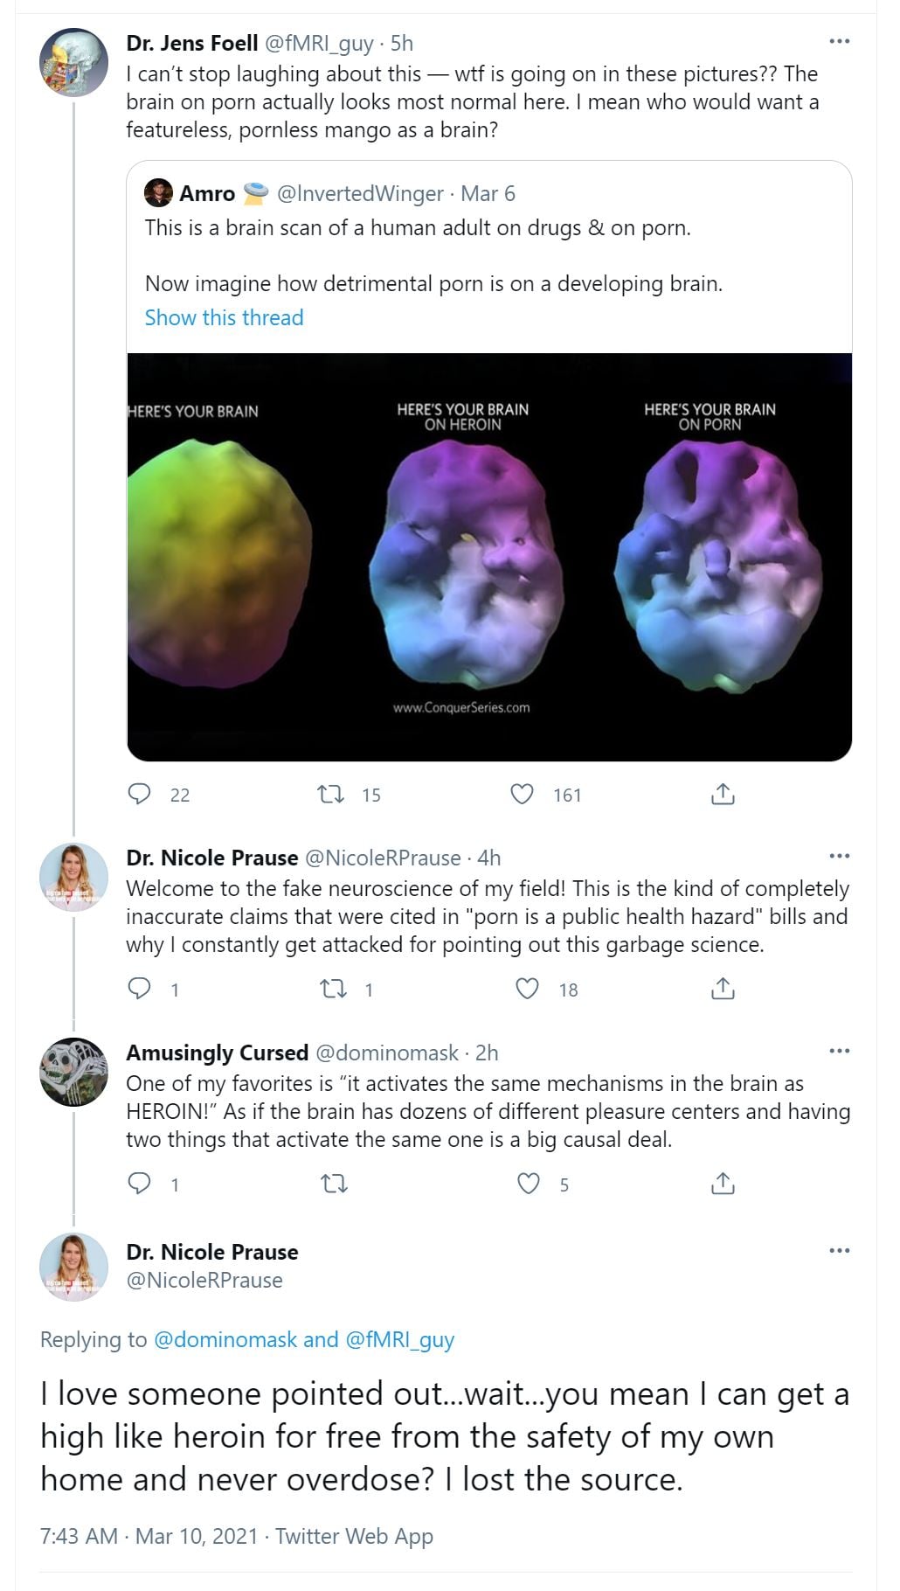Viewport: 900px width, 1591px height.
Task: Open the brain scan comparison image
Action: (489, 557)
